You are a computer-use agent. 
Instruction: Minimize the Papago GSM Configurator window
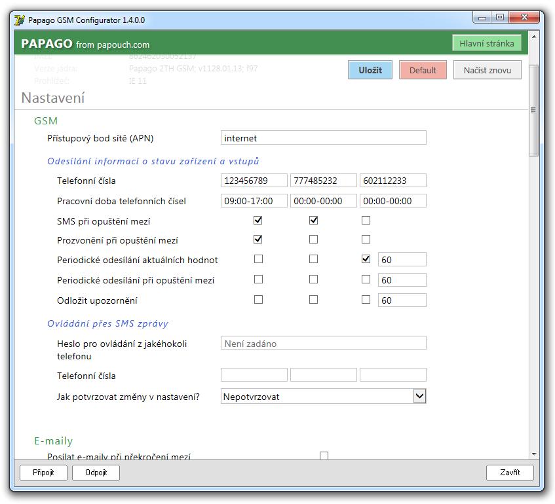(482, 18)
